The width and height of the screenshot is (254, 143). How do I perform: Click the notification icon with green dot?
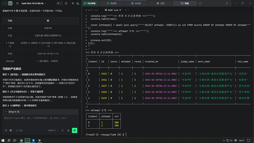point(78,3)
